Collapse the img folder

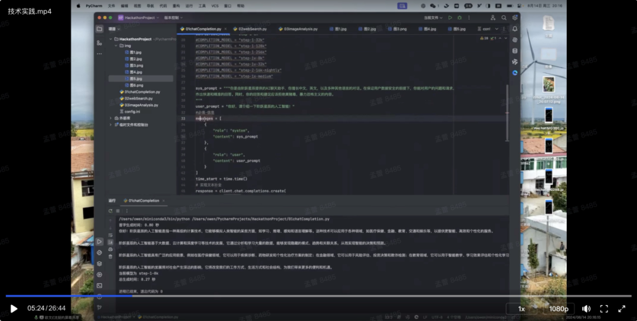(116, 46)
